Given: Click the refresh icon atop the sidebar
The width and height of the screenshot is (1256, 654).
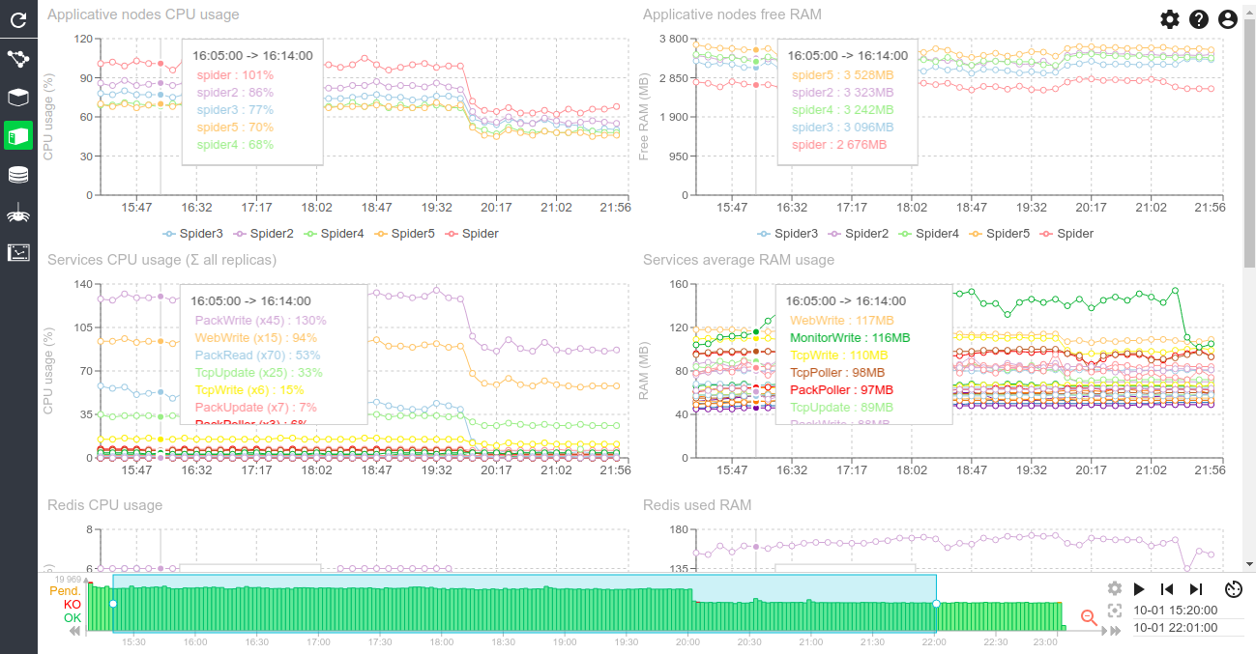Looking at the screenshot, I should (18, 19).
